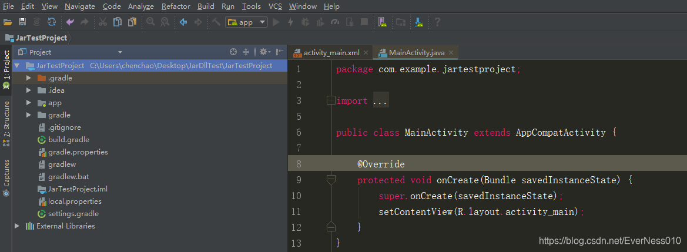Click the Run play triangle icon
The image size is (687, 252).
(276, 22)
